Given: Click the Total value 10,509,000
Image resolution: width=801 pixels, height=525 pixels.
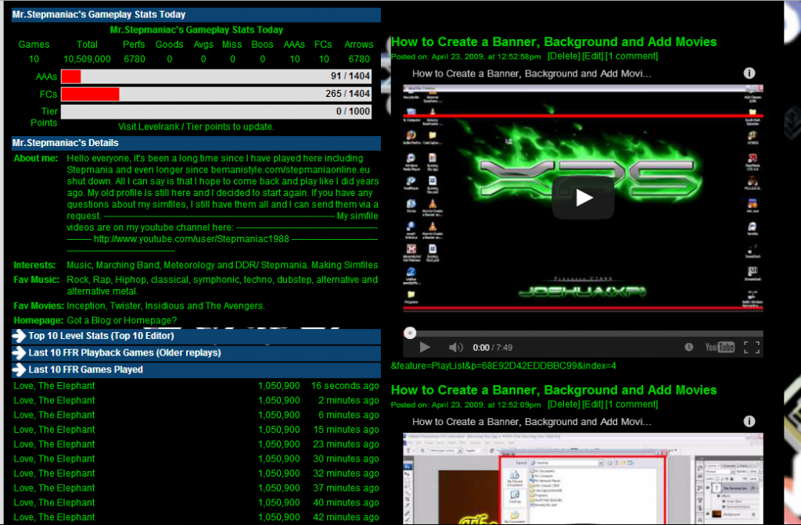Looking at the screenshot, I should tap(87, 59).
